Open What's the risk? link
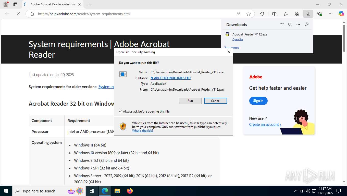The width and height of the screenshot is (347, 196). [143, 131]
